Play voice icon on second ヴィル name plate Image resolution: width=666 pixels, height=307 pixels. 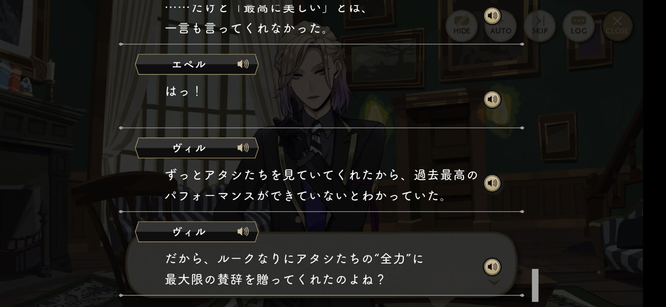(243, 231)
